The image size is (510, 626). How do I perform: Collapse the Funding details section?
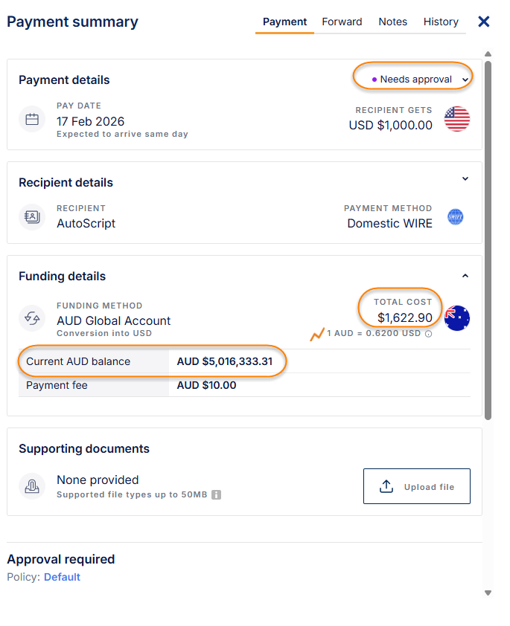[465, 275]
